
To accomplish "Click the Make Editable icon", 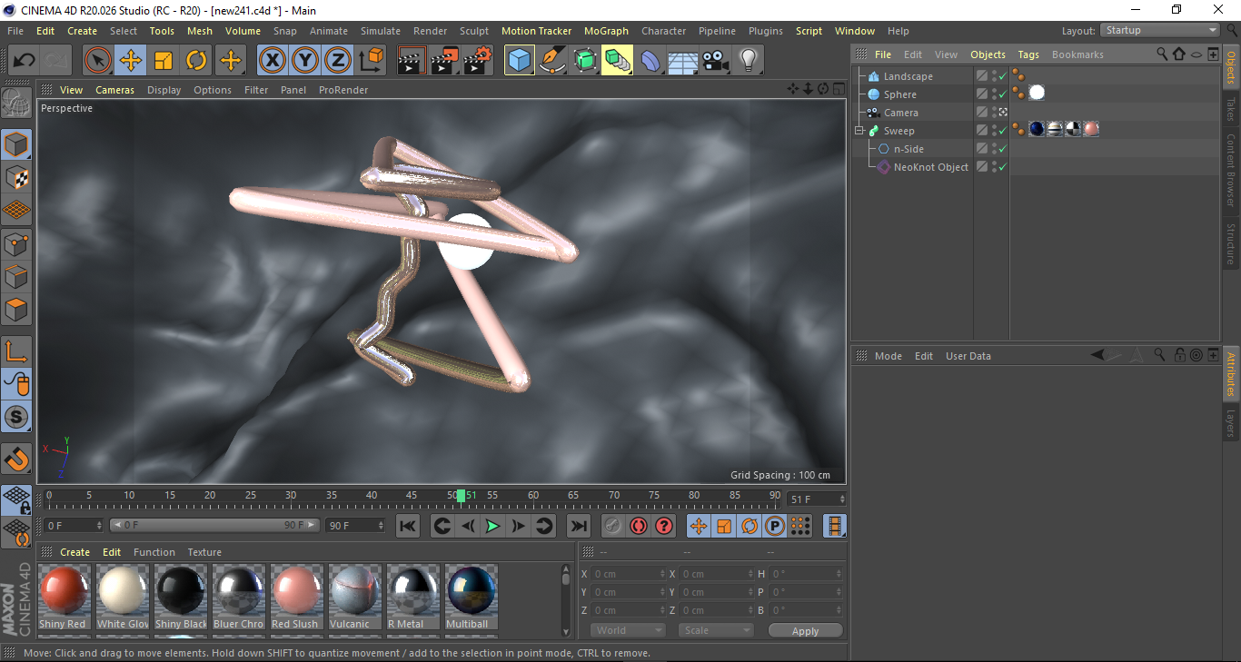I will (x=16, y=103).
